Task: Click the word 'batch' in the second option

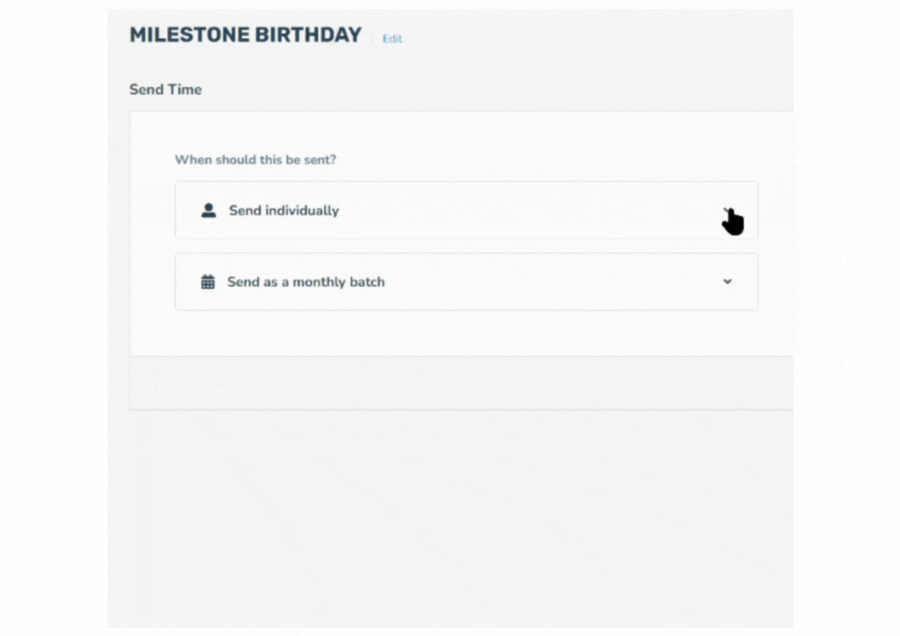Action: click(367, 282)
